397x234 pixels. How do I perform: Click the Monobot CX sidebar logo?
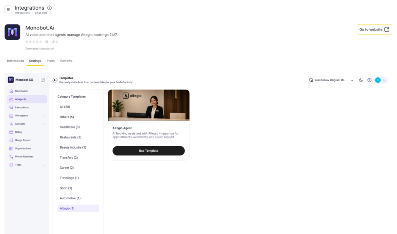[x=10, y=80]
